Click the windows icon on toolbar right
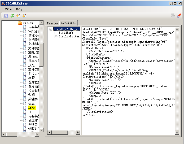Screen dimensions: 184x144 (173, 16)
